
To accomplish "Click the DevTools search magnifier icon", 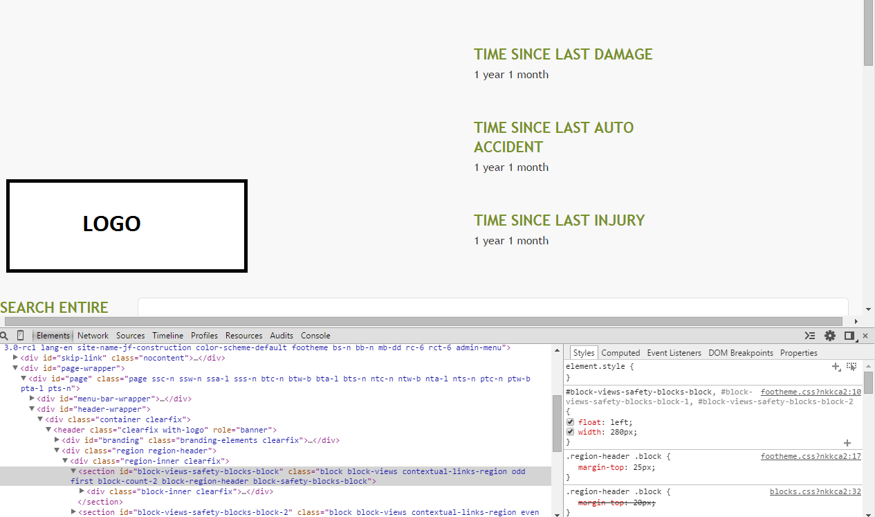I will coord(5,336).
